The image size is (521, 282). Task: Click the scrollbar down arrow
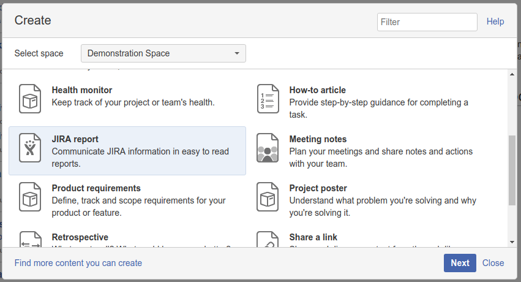tap(512, 242)
